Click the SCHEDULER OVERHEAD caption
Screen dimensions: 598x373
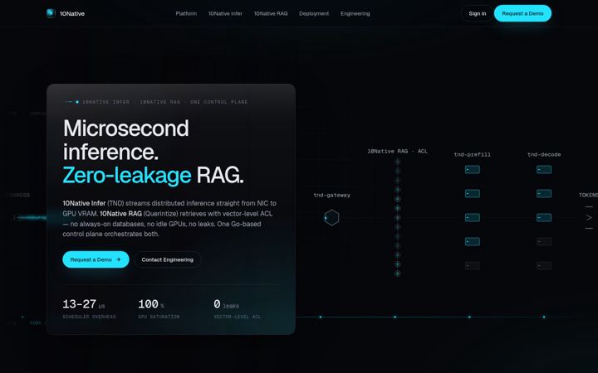89,317
